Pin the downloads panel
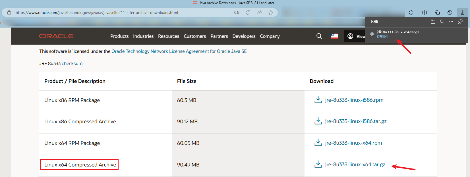Image resolution: width=470 pixels, height=177 pixels. tap(460, 22)
